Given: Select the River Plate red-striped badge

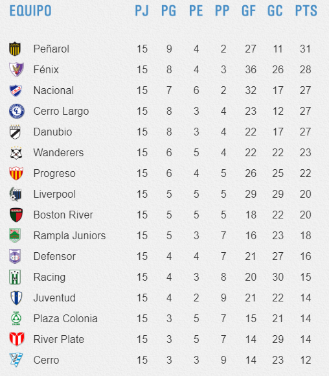Looking at the screenshot, I should pos(17,339).
